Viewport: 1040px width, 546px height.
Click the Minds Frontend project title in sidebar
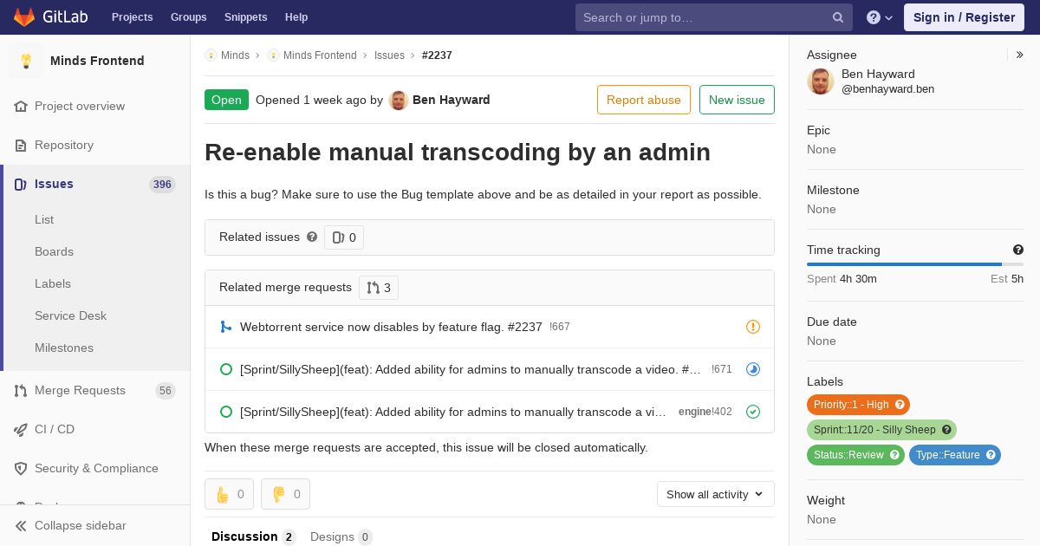click(97, 61)
